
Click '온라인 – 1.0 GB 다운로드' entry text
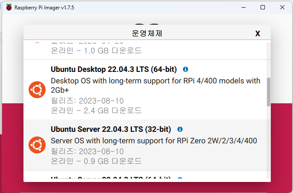[x=96, y=51]
